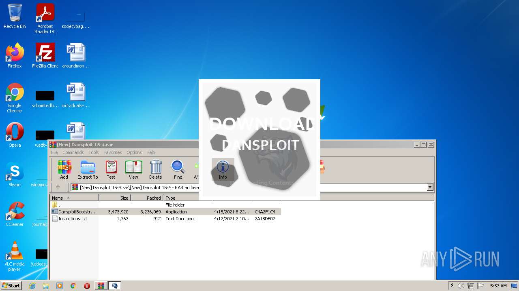Click CRC value 2A1BDE02
Screen dimensions: 519x291
pyautogui.click(x=265, y=219)
